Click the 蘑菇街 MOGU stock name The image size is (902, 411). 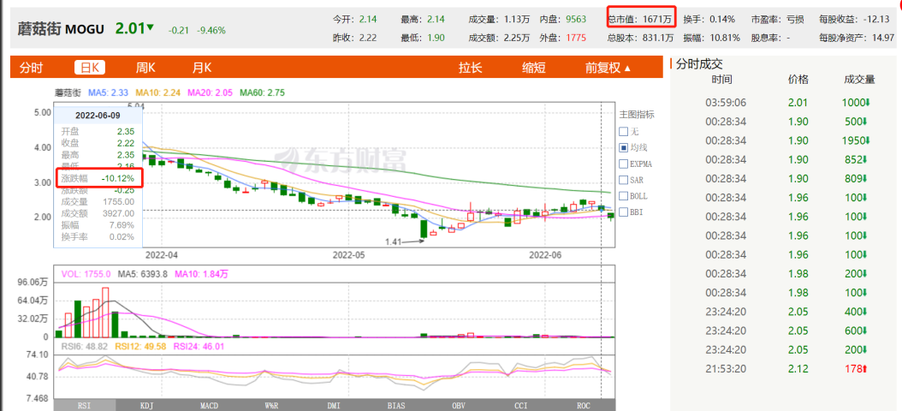click(x=62, y=28)
